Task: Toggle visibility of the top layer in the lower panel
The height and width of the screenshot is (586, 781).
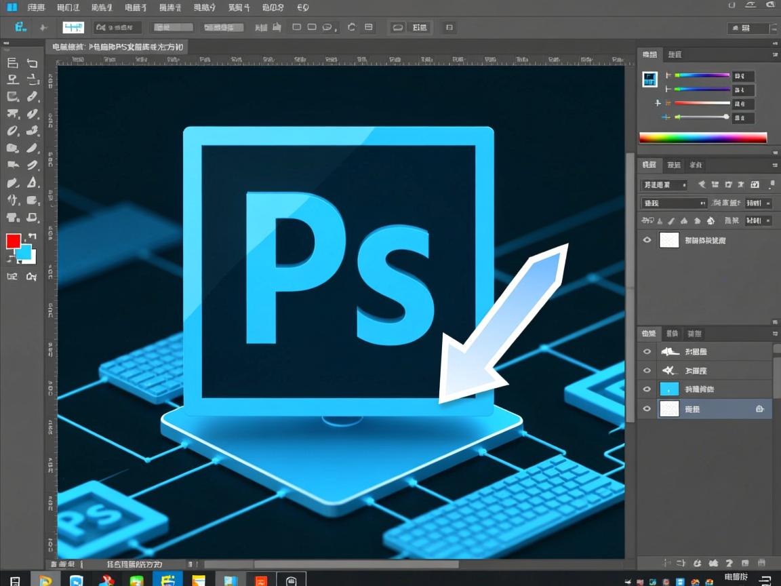Action: (647, 351)
